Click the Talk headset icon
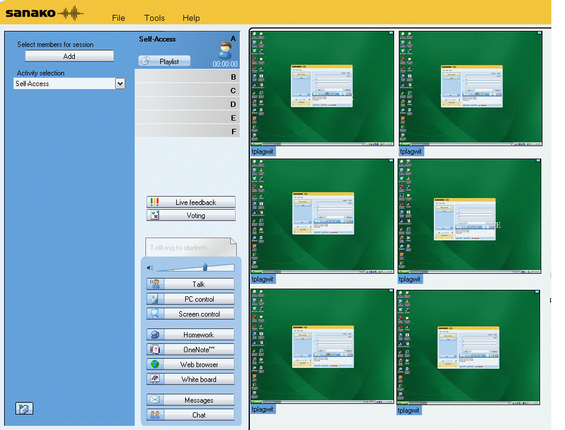This screenshot has height=430, width=565. 155,284
